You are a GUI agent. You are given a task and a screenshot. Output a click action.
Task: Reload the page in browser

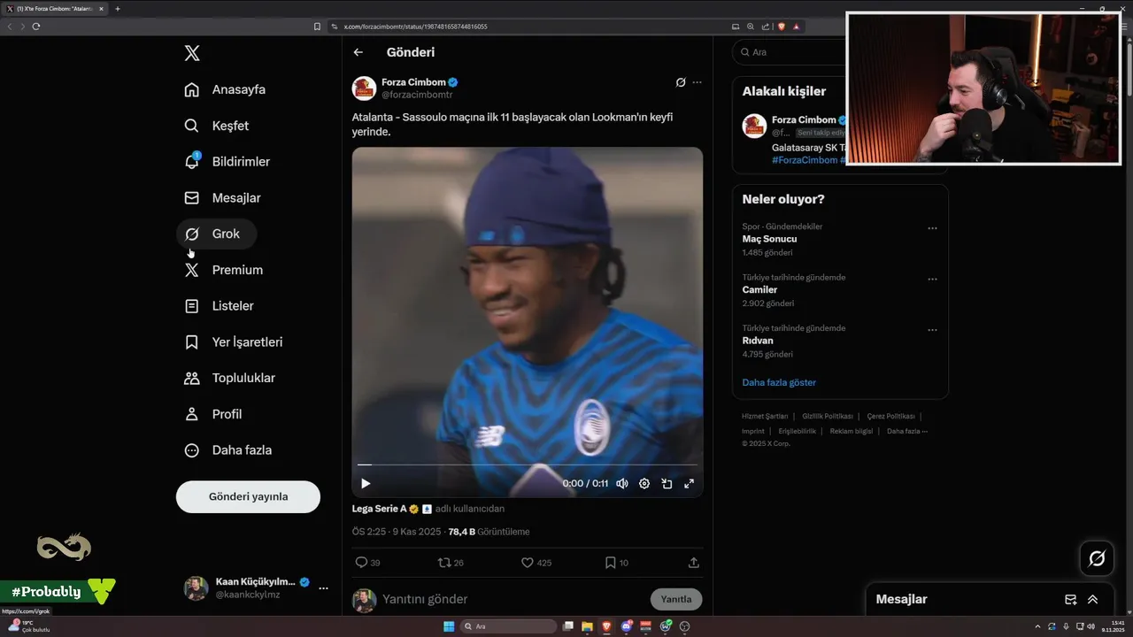coord(36,27)
